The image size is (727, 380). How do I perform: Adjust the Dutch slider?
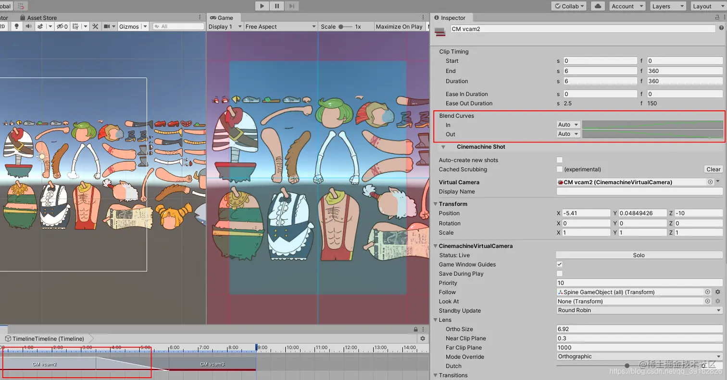tap(627, 366)
